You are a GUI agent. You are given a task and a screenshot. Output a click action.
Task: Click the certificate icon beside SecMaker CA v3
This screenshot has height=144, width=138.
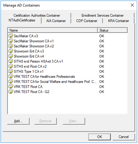point(11,36)
